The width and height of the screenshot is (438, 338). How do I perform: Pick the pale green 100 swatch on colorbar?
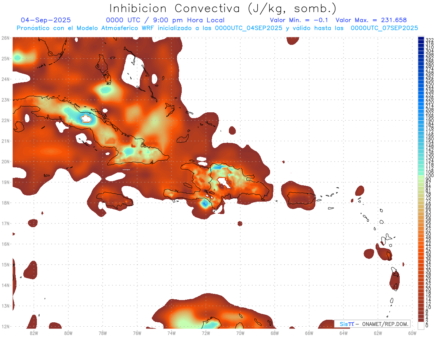421,176
